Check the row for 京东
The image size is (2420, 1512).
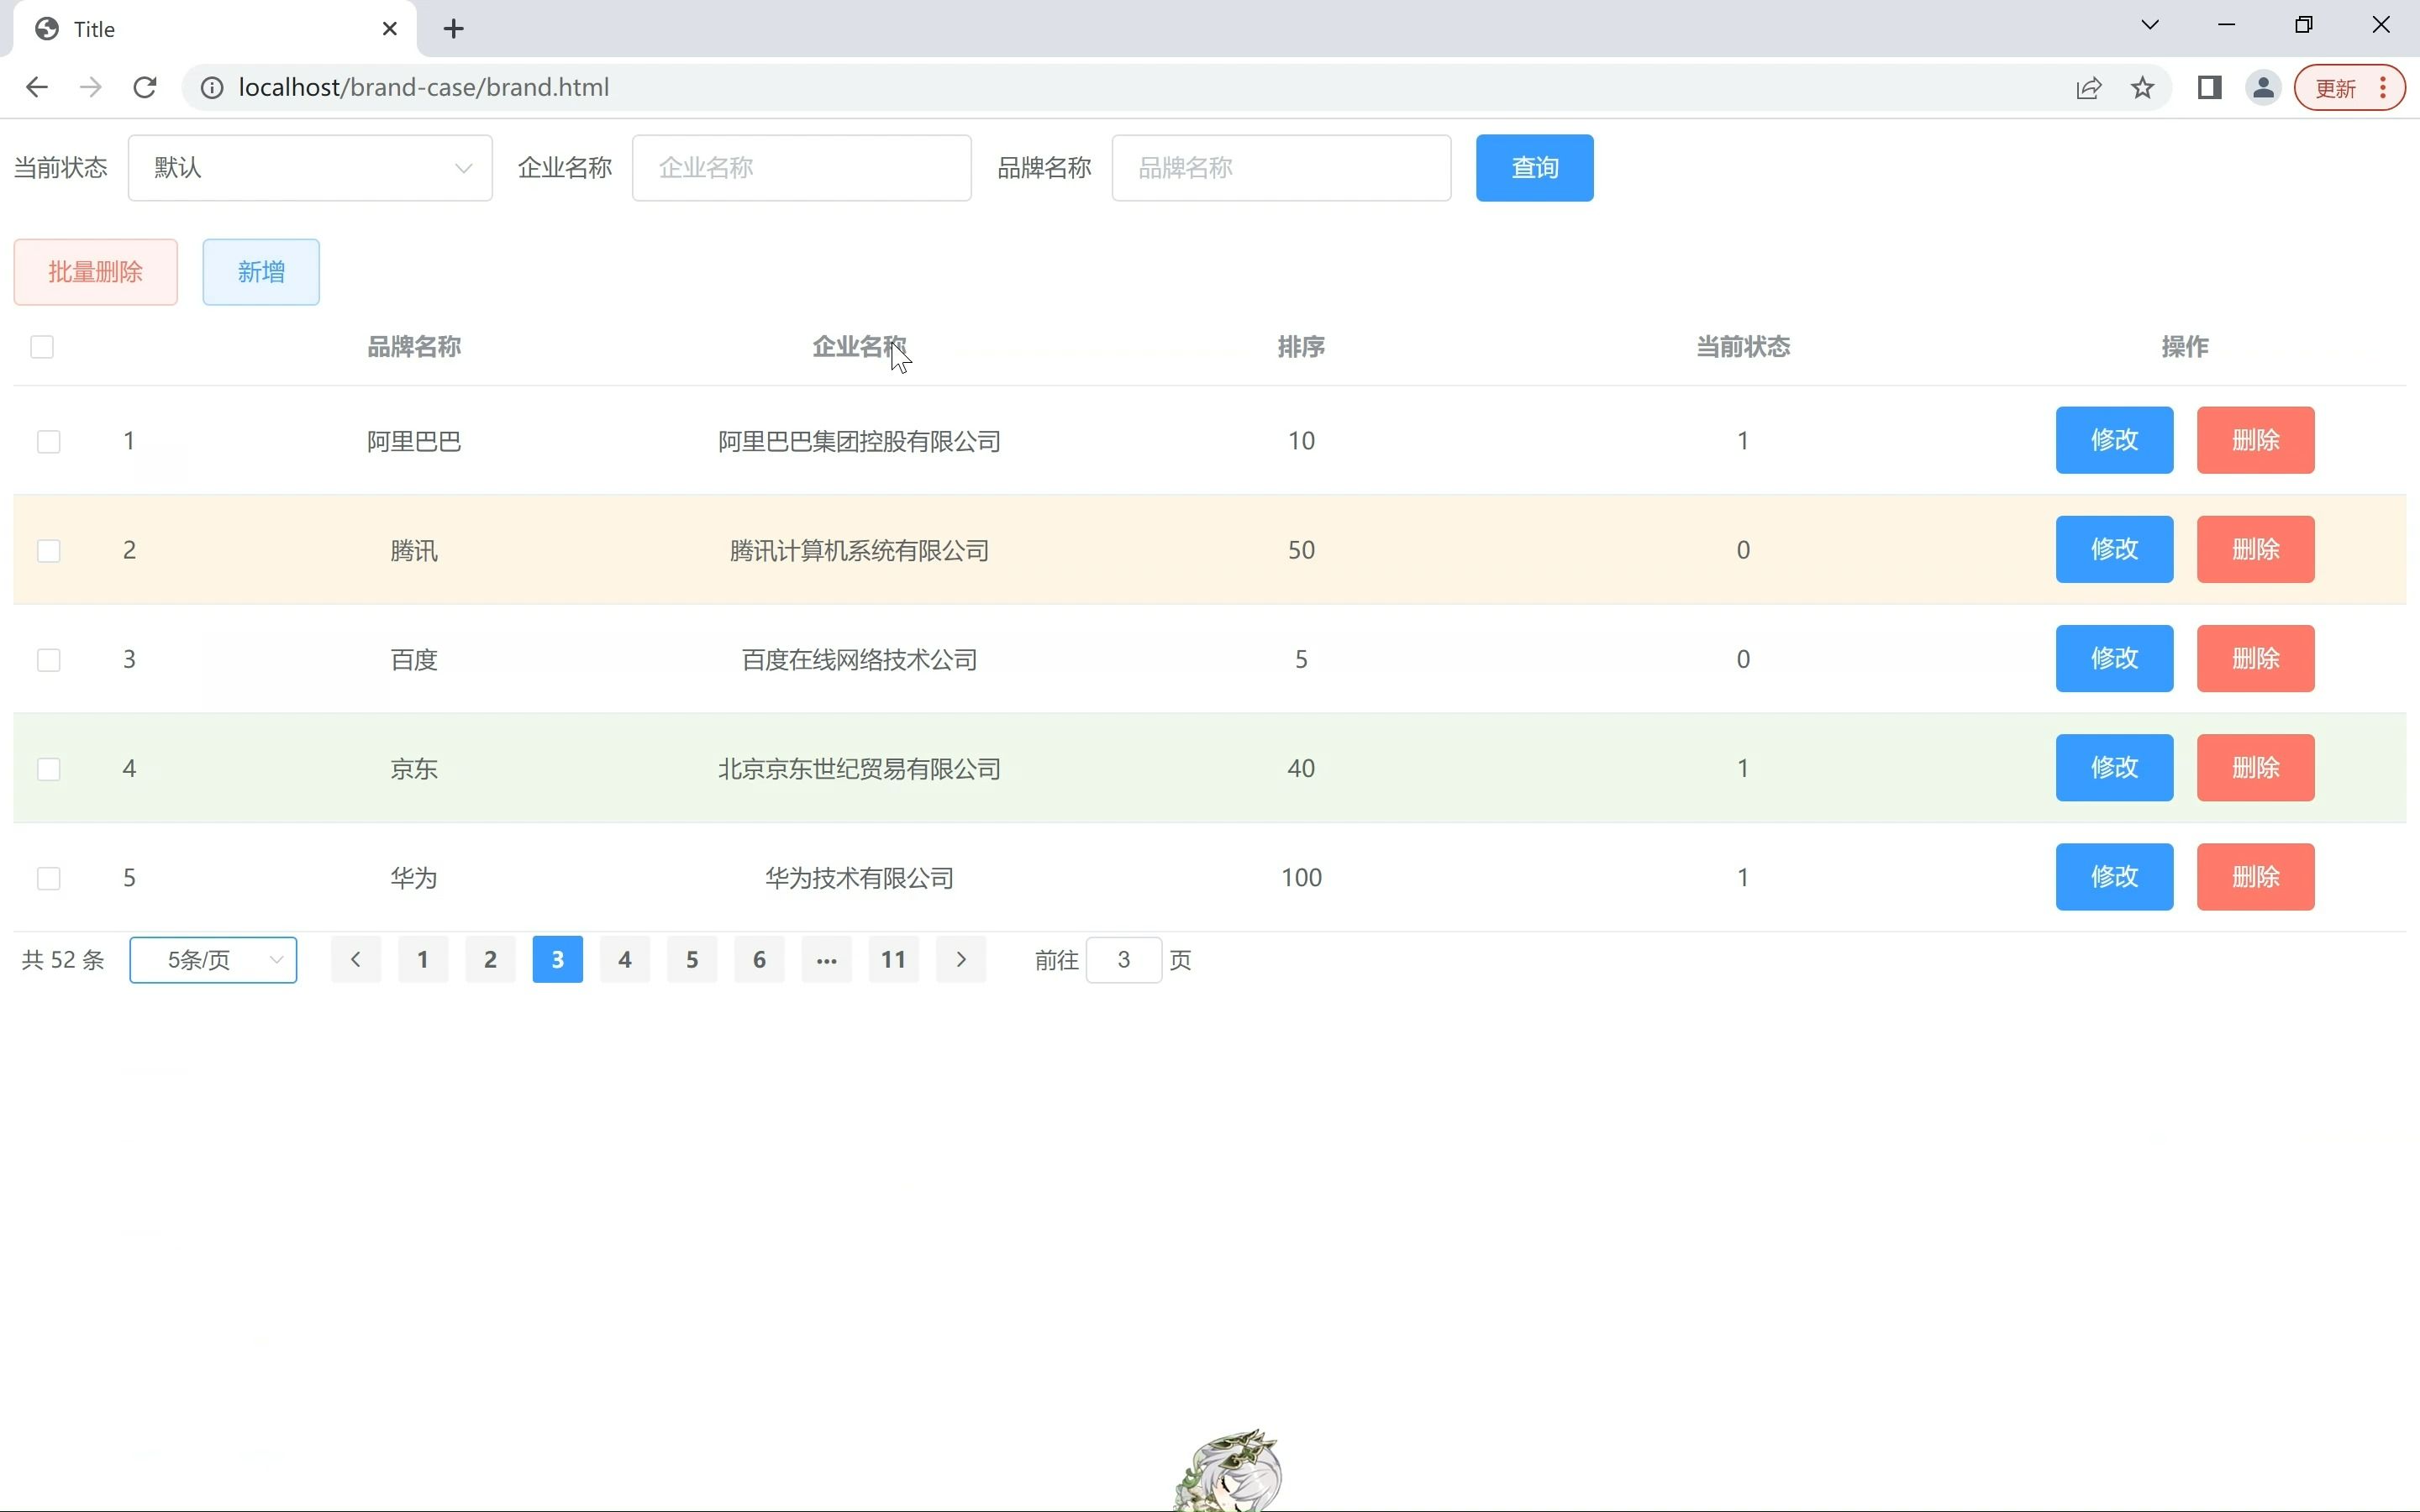tap(49, 768)
